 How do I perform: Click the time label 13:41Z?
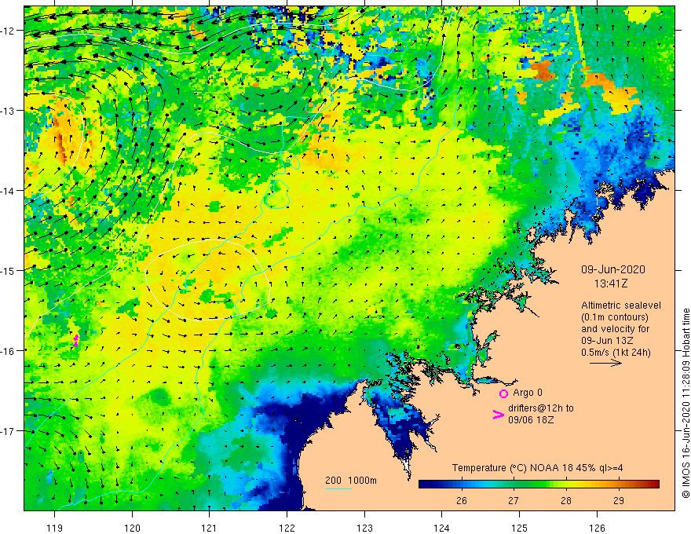(x=611, y=283)
